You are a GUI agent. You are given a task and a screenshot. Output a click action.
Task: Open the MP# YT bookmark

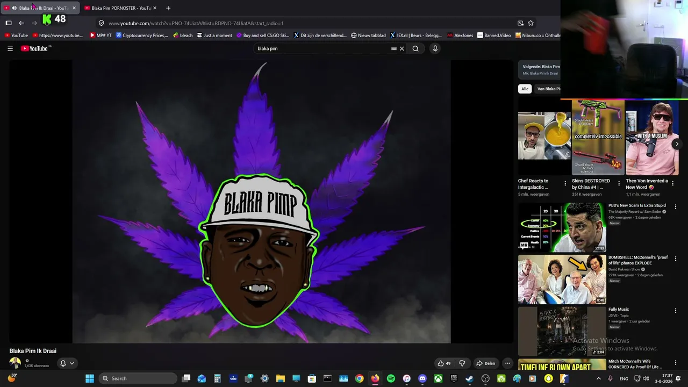point(101,35)
